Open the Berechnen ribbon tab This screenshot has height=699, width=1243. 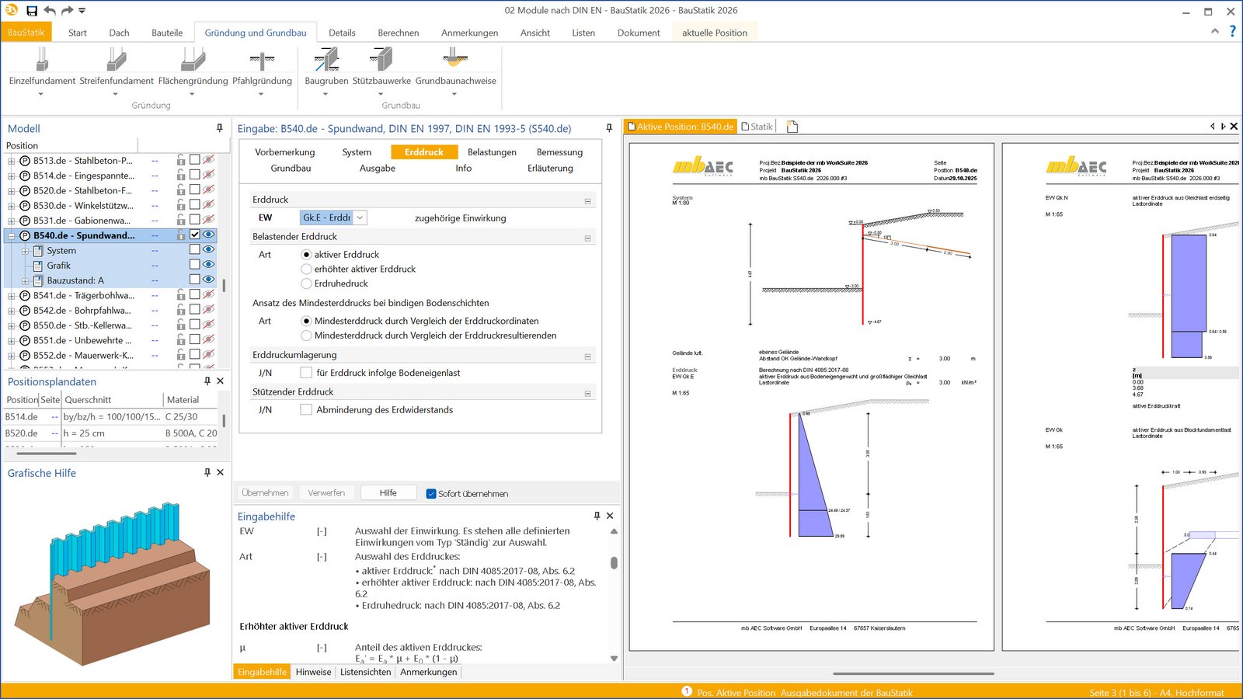click(x=398, y=33)
